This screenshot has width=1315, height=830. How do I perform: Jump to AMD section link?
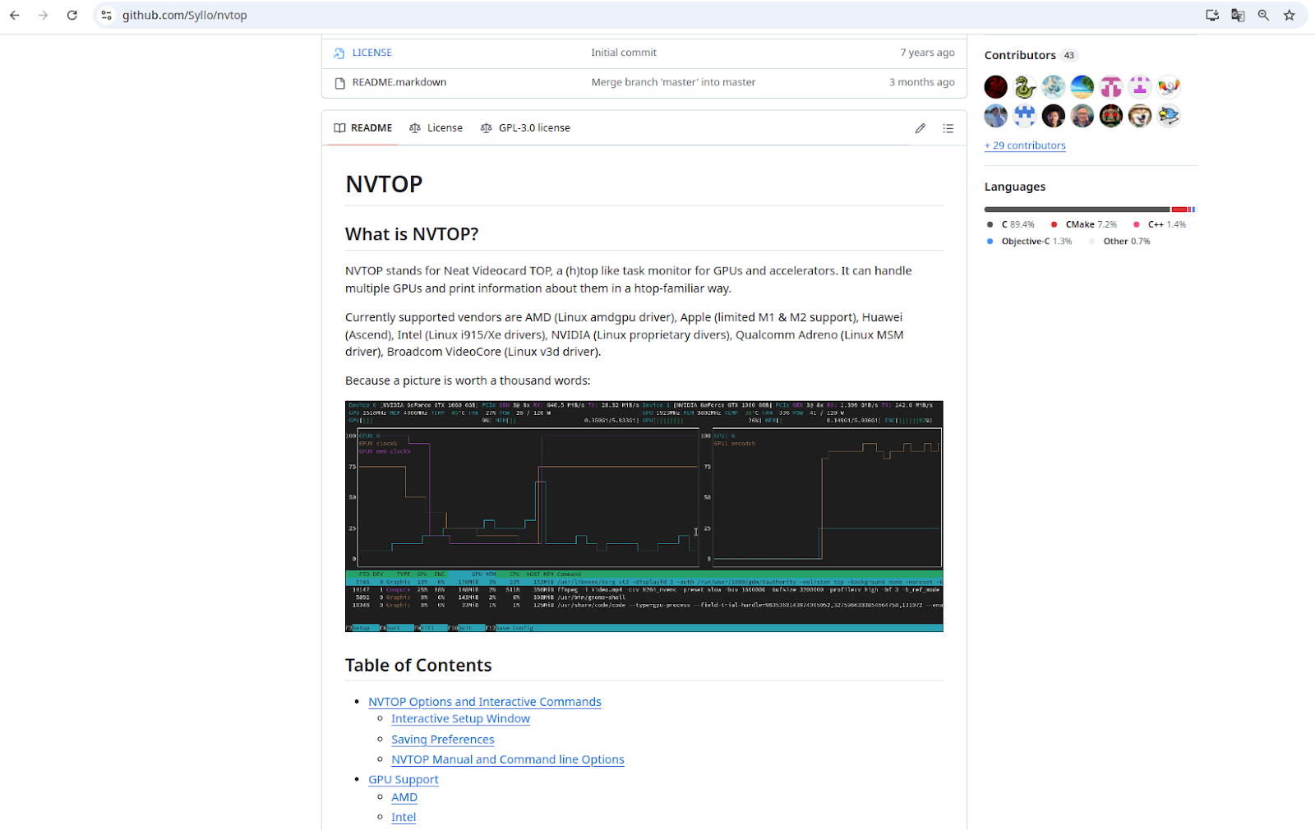(x=404, y=798)
